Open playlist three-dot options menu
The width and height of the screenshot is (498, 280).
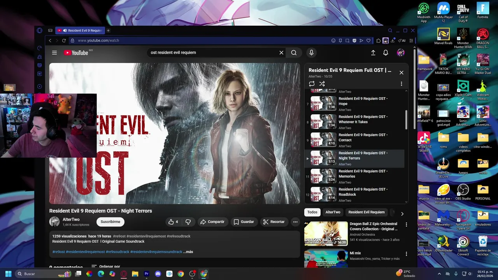tap(402, 84)
